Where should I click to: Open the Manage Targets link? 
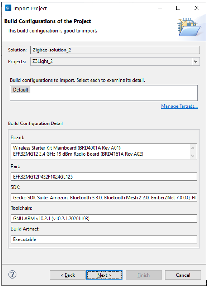pos(179,106)
